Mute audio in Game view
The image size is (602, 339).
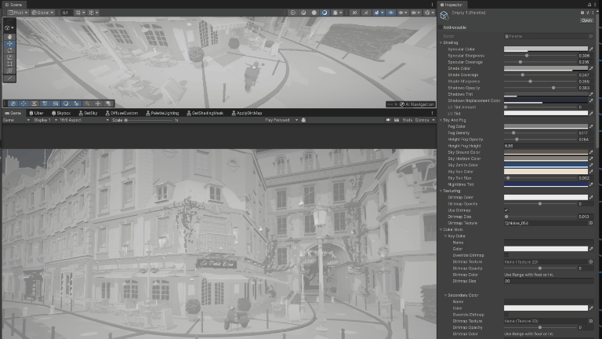click(x=388, y=120)
